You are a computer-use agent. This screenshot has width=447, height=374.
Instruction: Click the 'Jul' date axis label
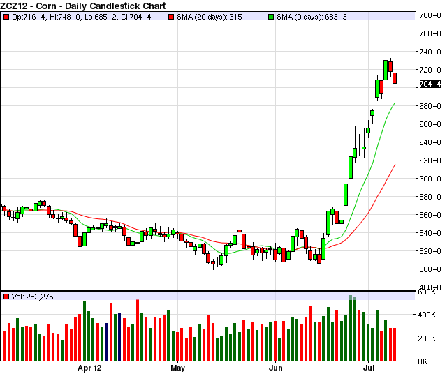369,368
